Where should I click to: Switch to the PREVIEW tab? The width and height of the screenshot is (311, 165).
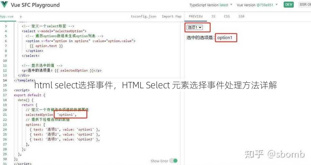coord(196,16)
